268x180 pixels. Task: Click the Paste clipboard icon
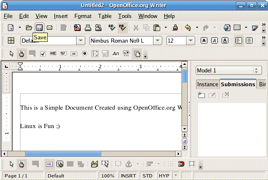pyautogui.click(x=157, y=28)
